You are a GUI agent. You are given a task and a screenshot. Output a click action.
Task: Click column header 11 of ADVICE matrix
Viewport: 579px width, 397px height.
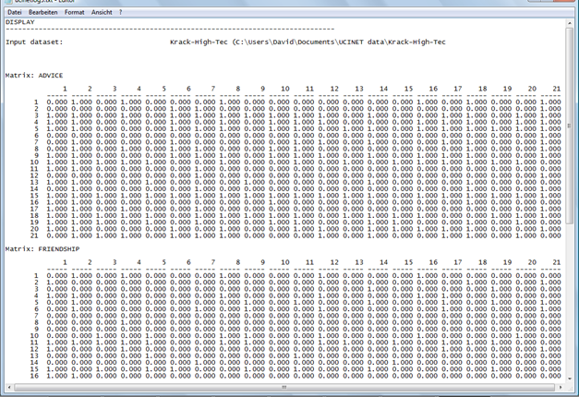[309, 89]
